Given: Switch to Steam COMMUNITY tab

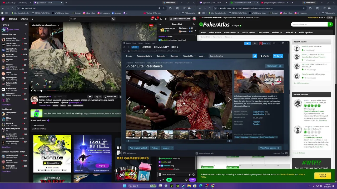Looking at the screenshot, I should (x=161, y=47).
